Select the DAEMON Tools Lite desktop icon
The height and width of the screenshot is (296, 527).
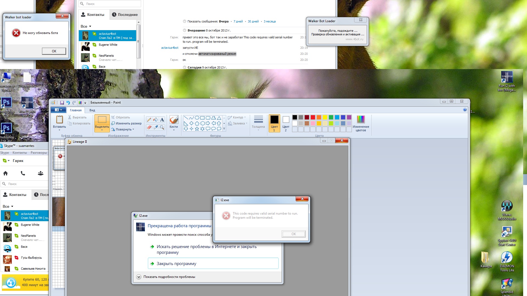click(507, 262)
